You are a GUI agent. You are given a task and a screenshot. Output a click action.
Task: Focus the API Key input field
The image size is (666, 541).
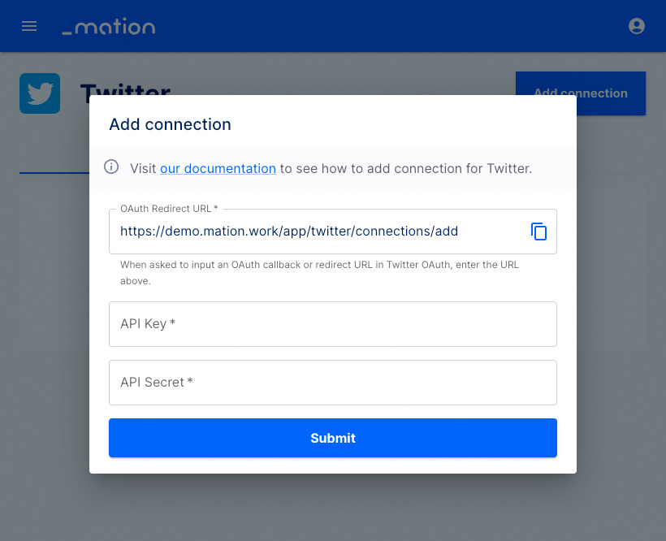[332, 324]
